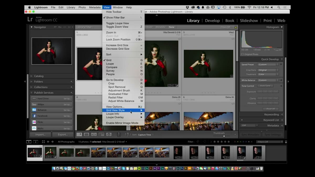
Task: Open People view face icon
Action: pyautogui.click(x=109, y=134)
